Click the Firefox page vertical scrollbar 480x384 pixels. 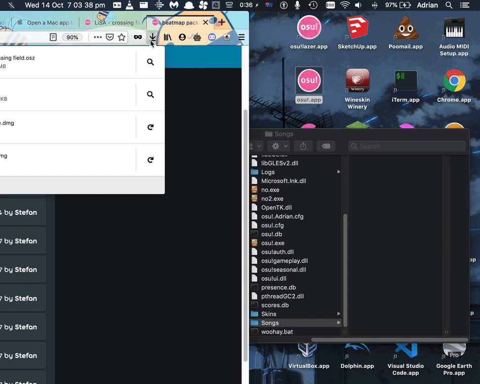coord(245,235)
